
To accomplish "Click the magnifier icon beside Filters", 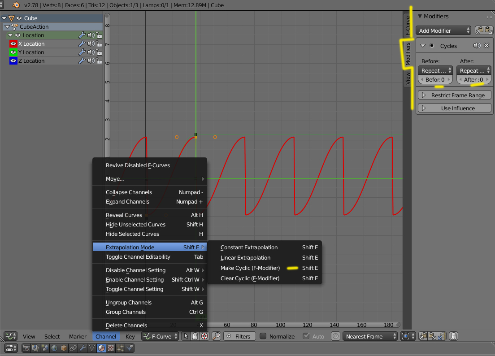I will [216, 336].
